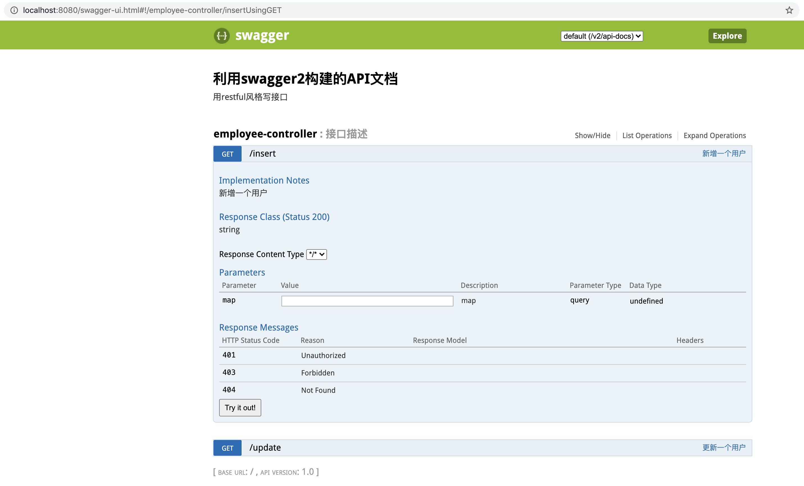Image resolution: width=804 pixels, height=486 pixels.
Task: Click the Try it out! button
Action: (x=240, y=407)
